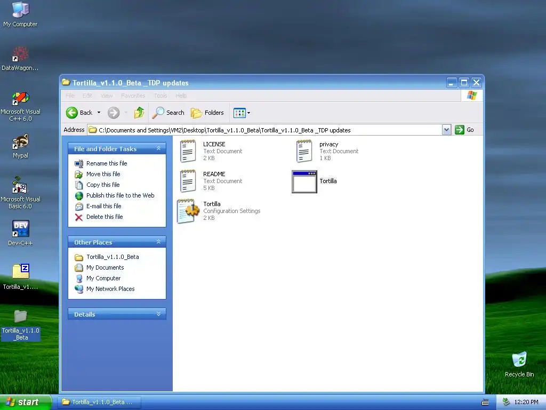The height and width of the screenshot is (410, 546).
Task: Click into the Address path field
Action: pos(264,130)
